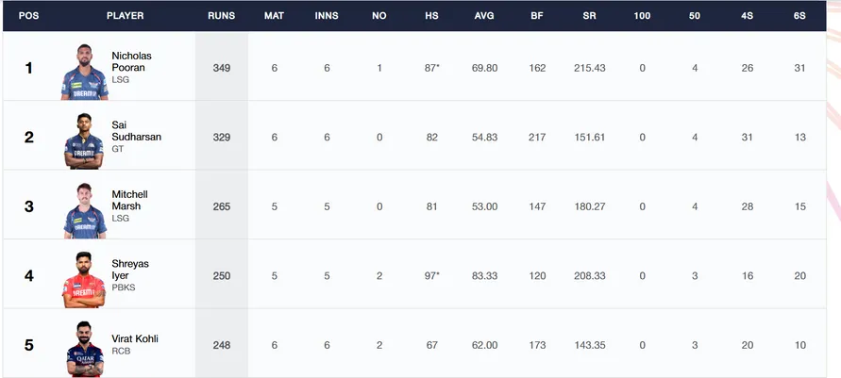Open Sai Sudharsan's player photo
Viewport: 841px width, 378px height.
click(x=84, y=140)
